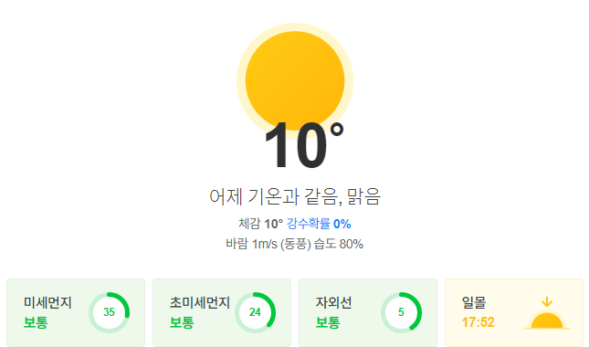Click the 보통 status under 미세먼지

coord(36,322)
